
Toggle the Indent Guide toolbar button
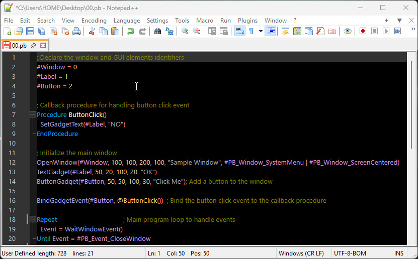(271, 32)
